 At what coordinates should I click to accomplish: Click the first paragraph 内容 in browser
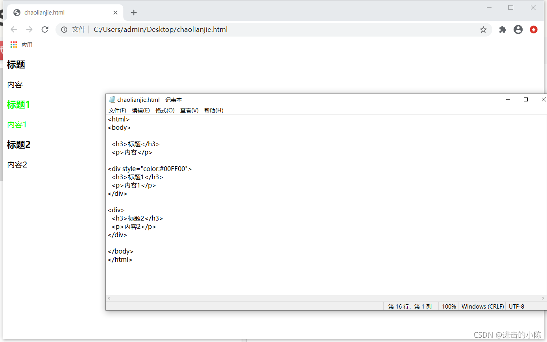(15, 85)
